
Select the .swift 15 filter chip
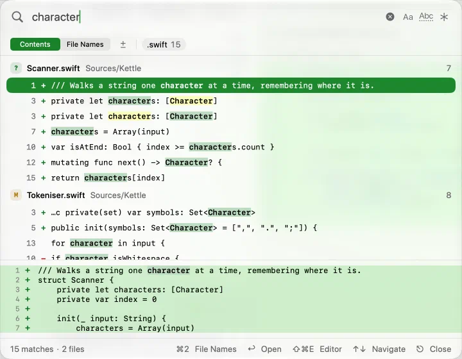[x=164, y=44]
